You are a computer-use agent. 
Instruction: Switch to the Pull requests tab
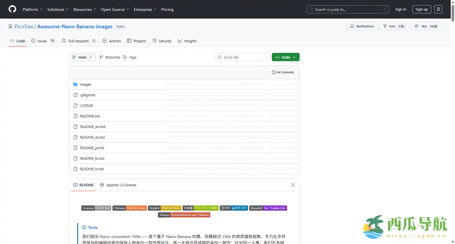[78, 41]
